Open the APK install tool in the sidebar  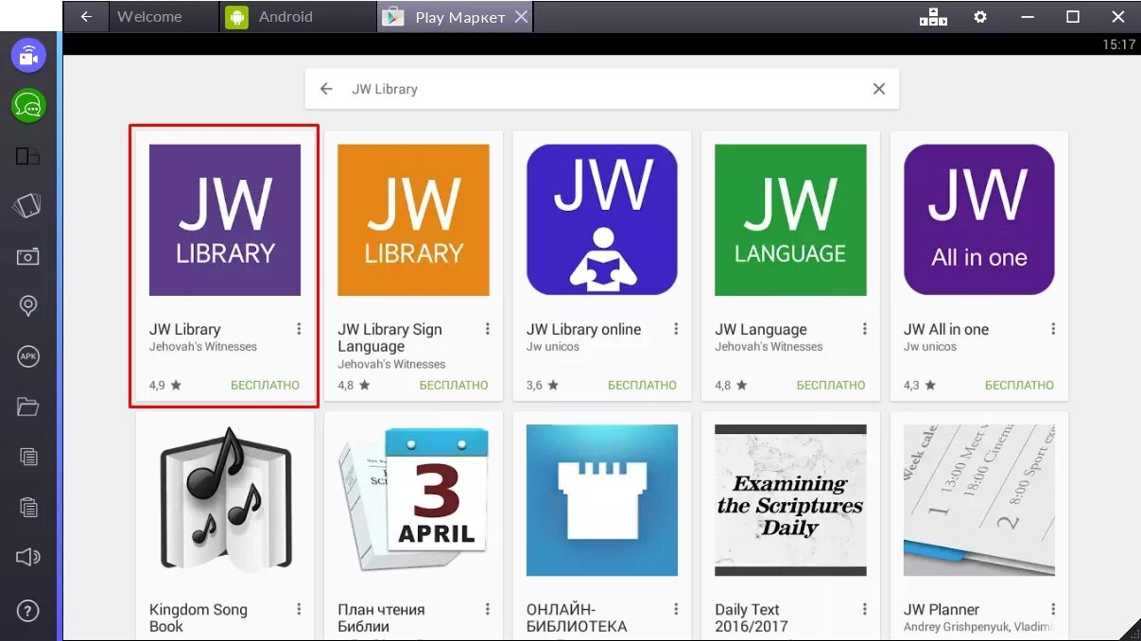[x=27, y=356]
